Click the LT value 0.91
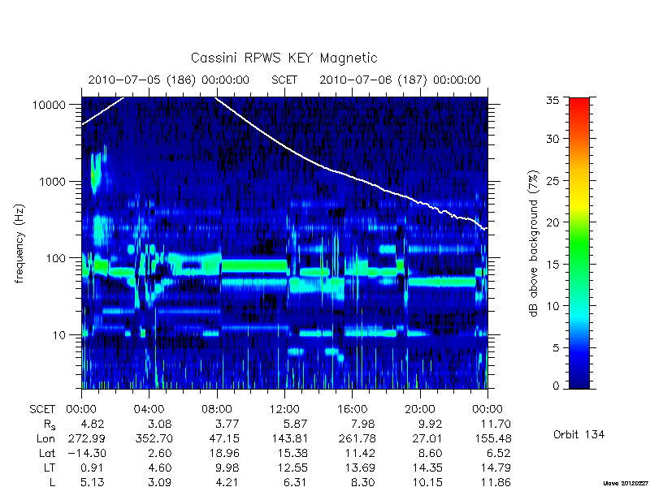The image size is (650, 487). pos(92,468)
